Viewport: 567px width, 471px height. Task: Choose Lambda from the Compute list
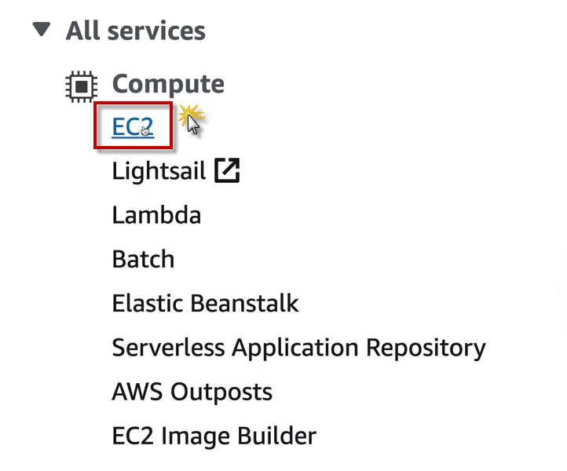click(x=156, y=214)
